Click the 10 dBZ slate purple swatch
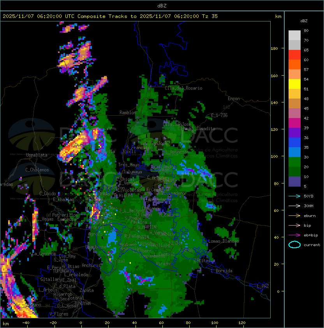 click(294, 182)
